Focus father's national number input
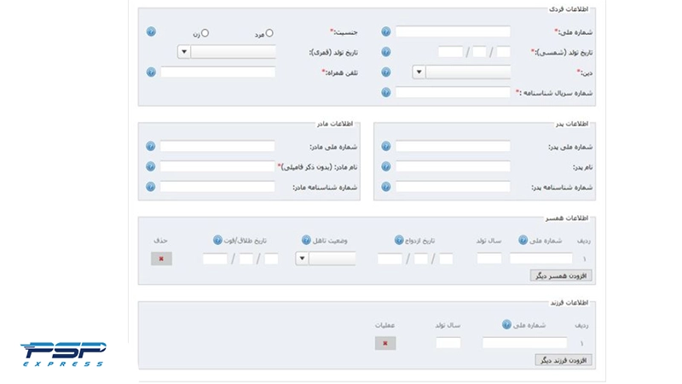The width and height of the screenshot is (682, 384). pyautogui.click(x=453, y=146)
